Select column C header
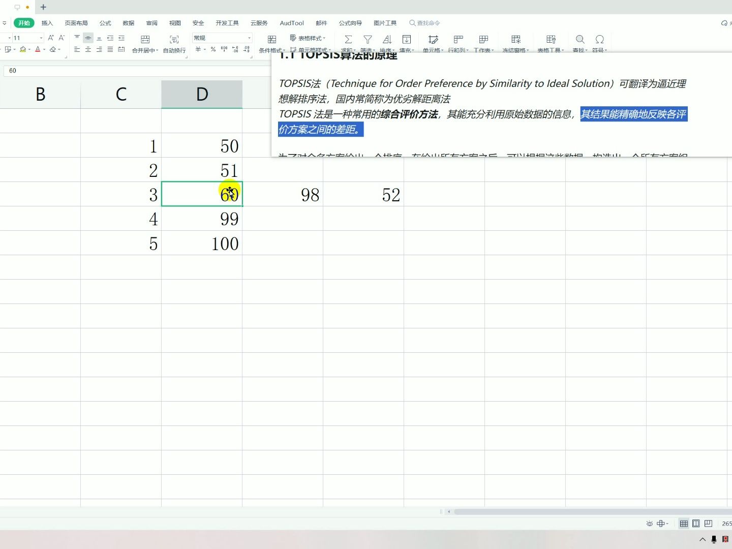Viewport: 732px width, 549px height. tap(121, 94)
